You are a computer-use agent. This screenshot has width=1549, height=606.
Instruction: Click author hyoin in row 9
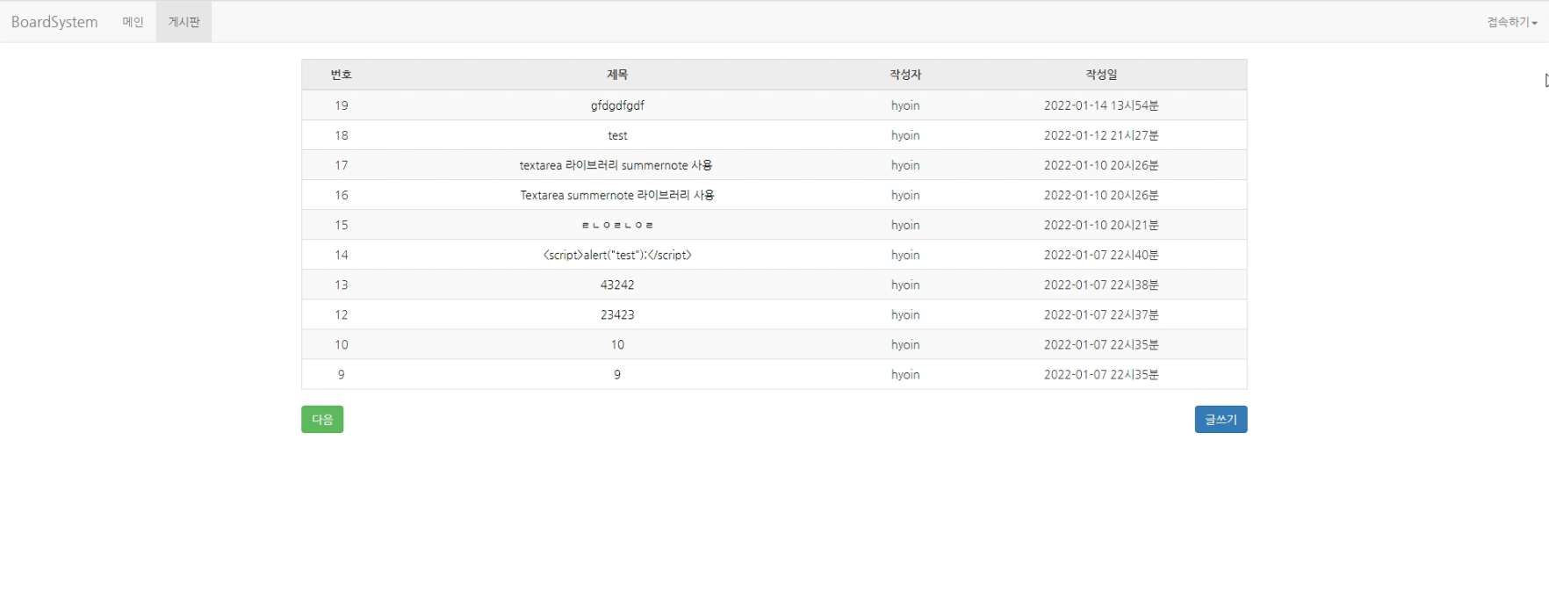pyautogui.click(x=905, y=374)
